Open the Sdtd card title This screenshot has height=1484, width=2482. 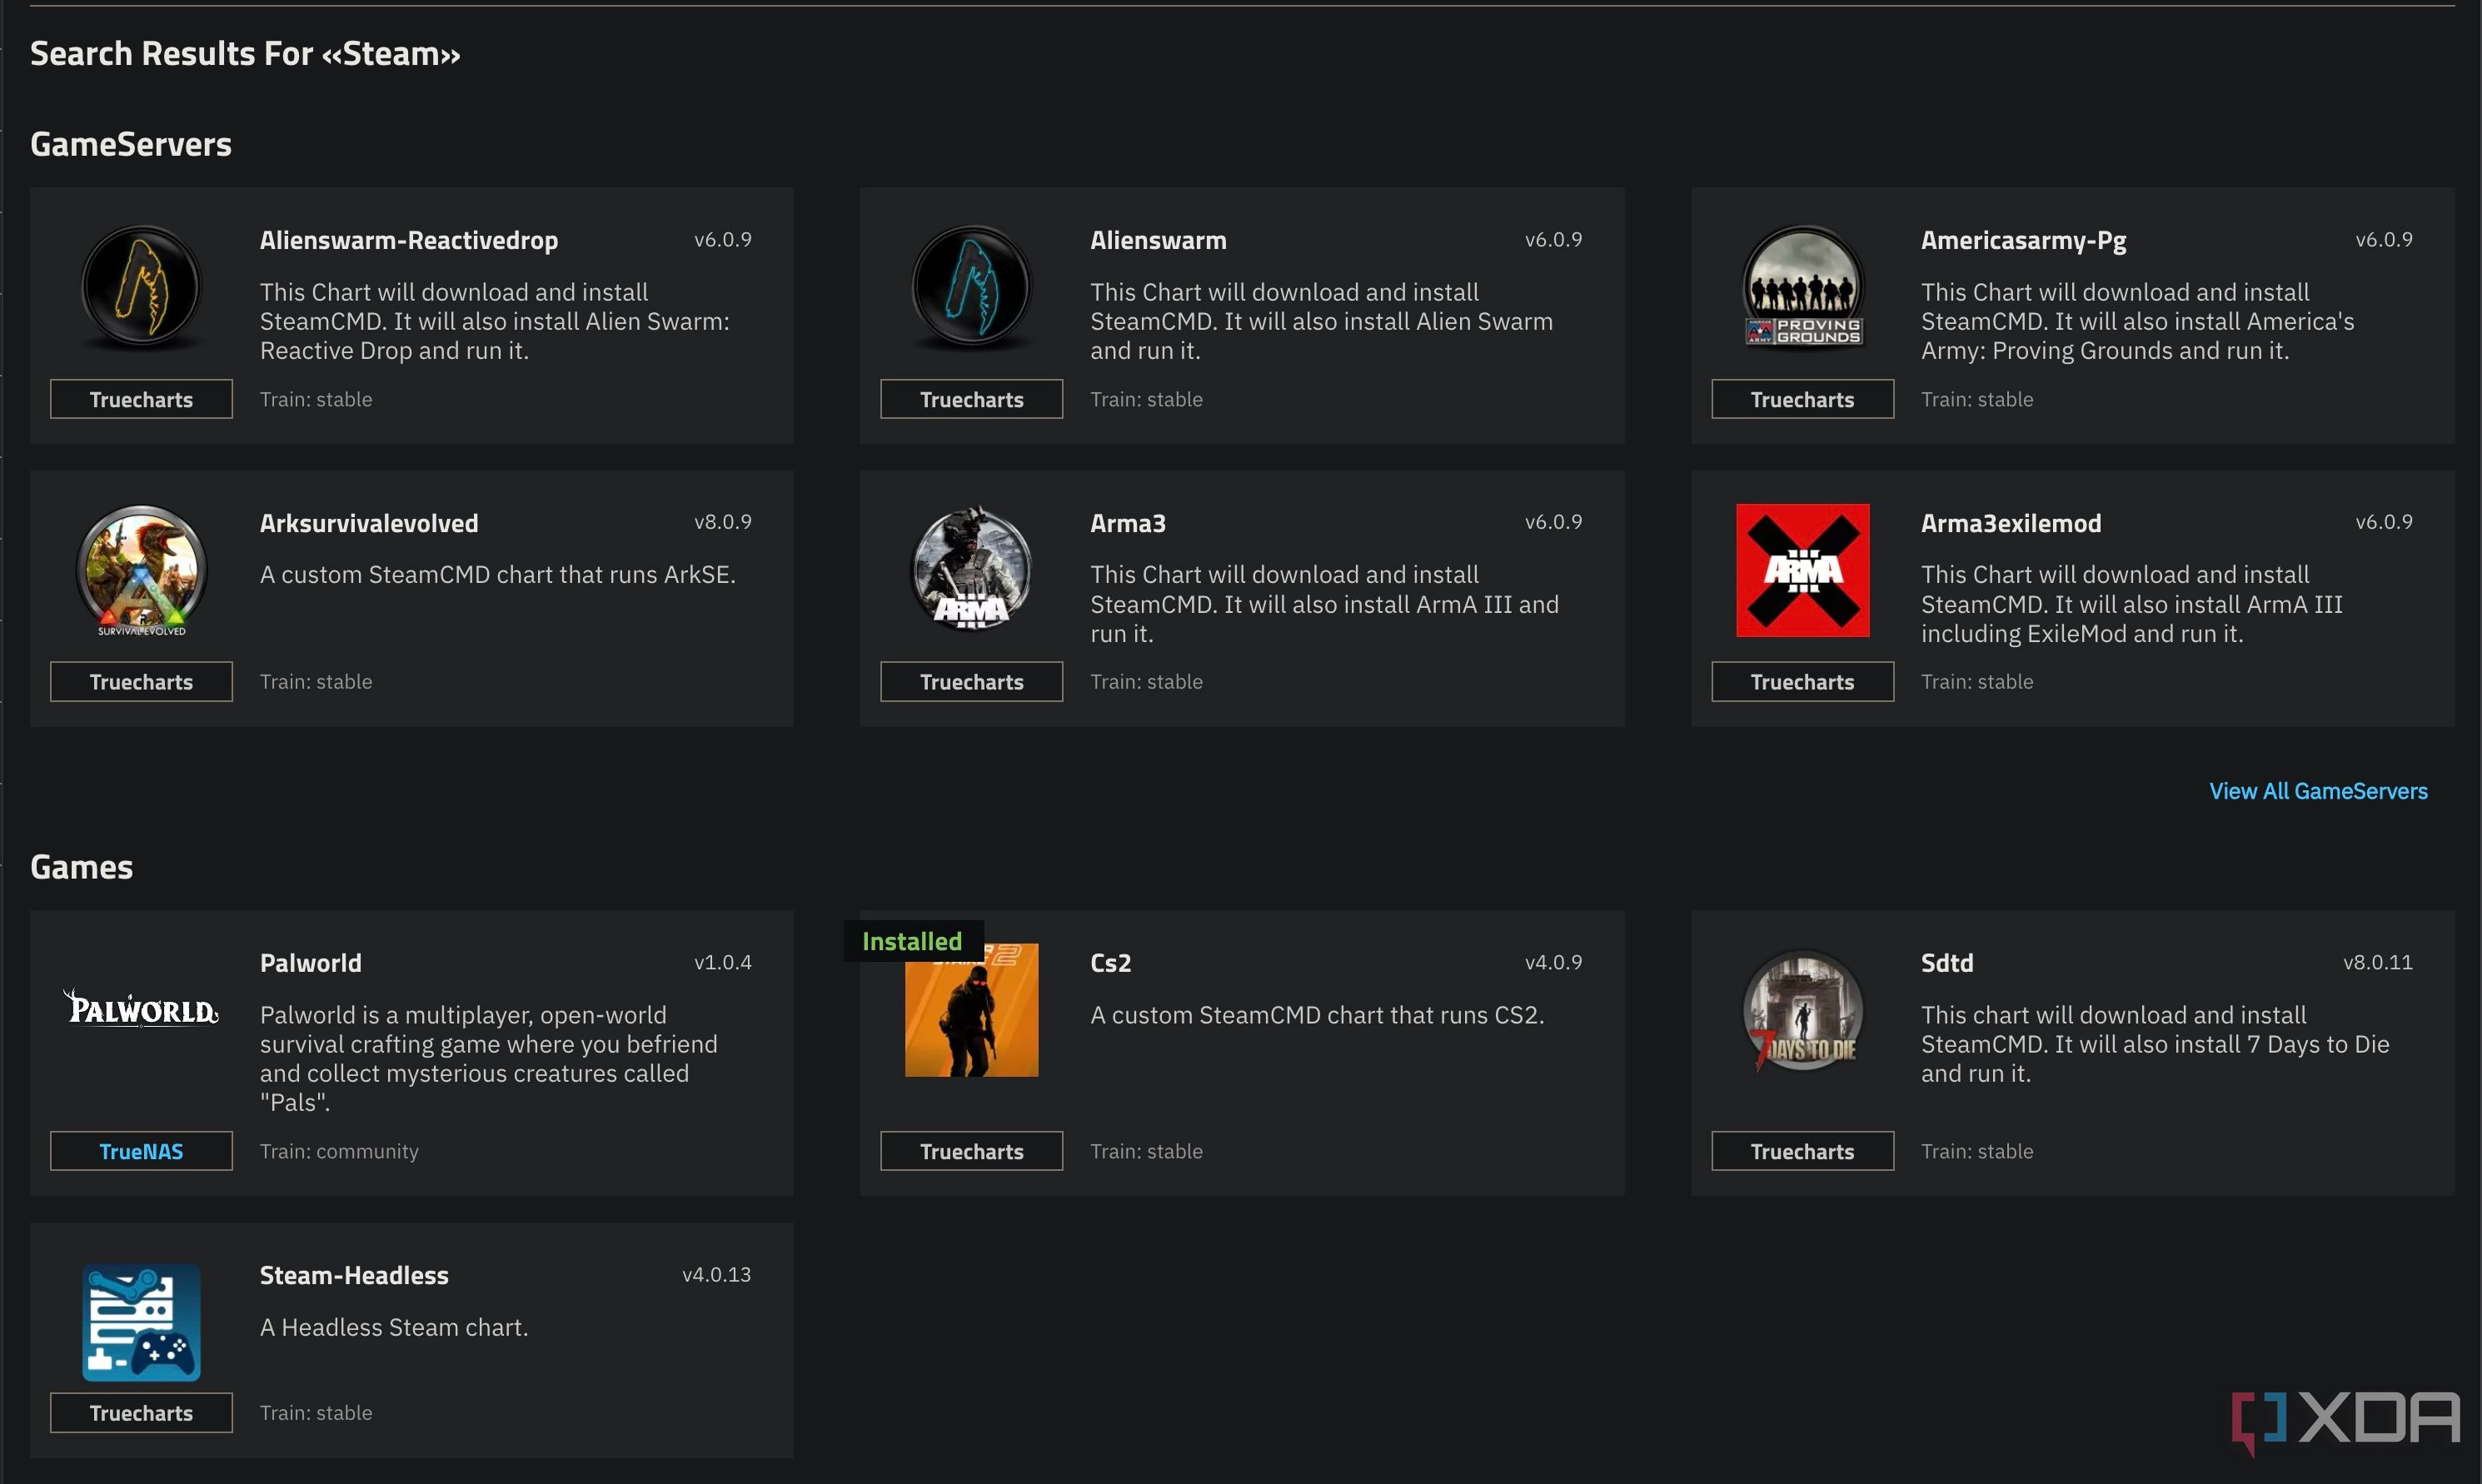point(1947,963)
